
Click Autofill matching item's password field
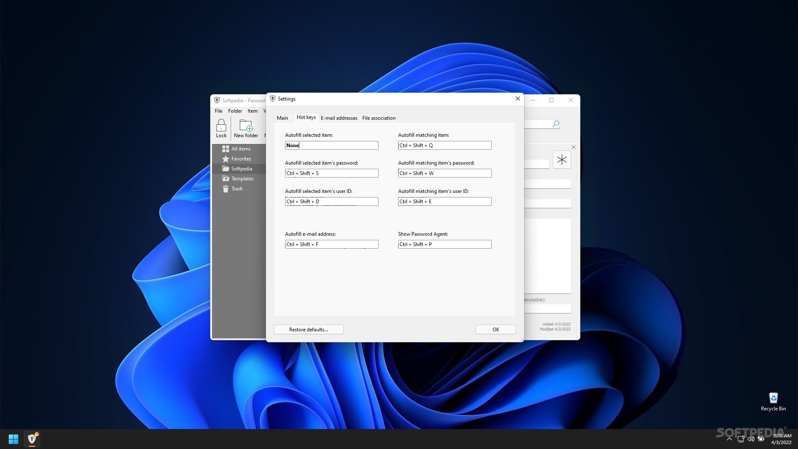click(445, 173)
